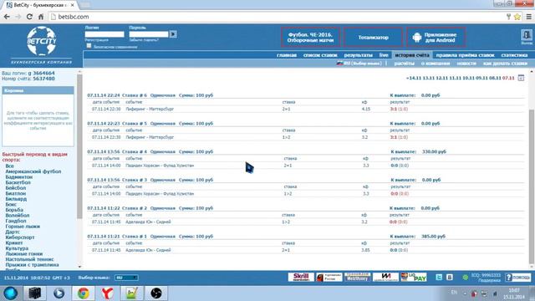
Task: Click the browser home icon
Action: point(41,17)
